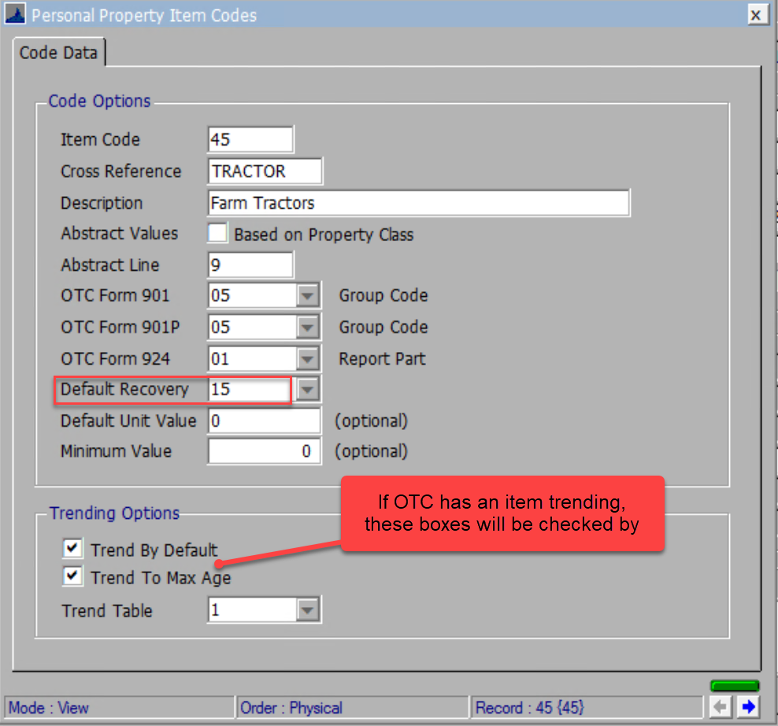Click the green status indicator bar
778x726 pixels.
point(735,685)
